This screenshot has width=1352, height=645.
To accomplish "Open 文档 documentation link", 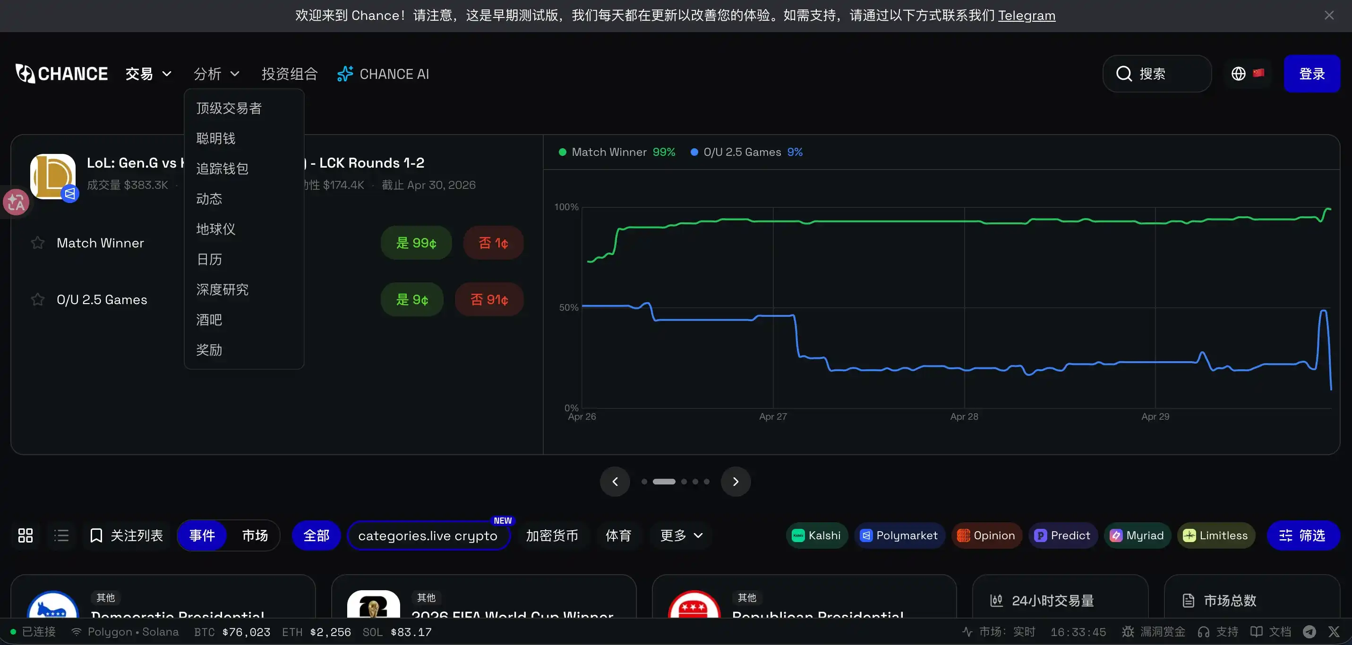I will [x=1271, y=632].
